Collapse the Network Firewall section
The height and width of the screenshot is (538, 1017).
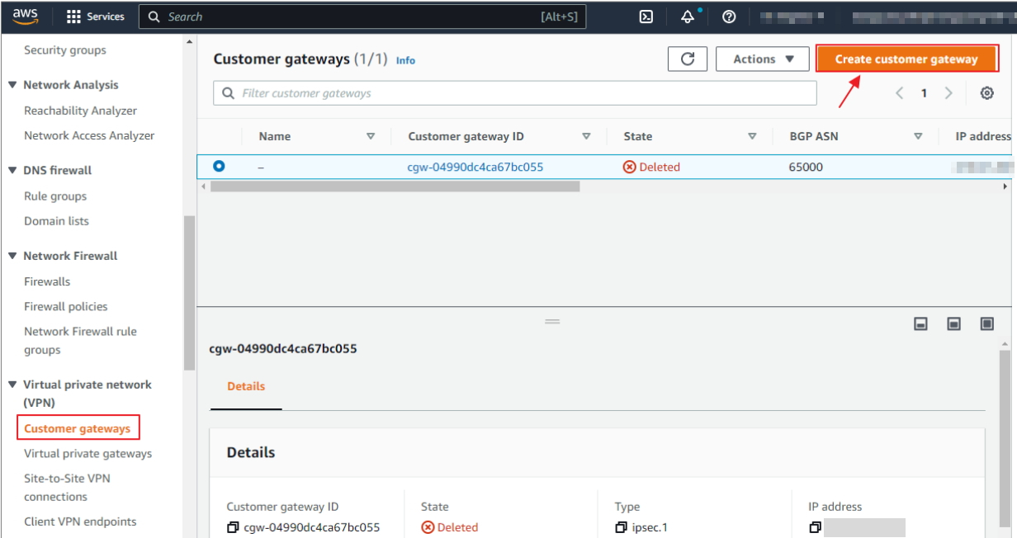[x=12, y=257]
